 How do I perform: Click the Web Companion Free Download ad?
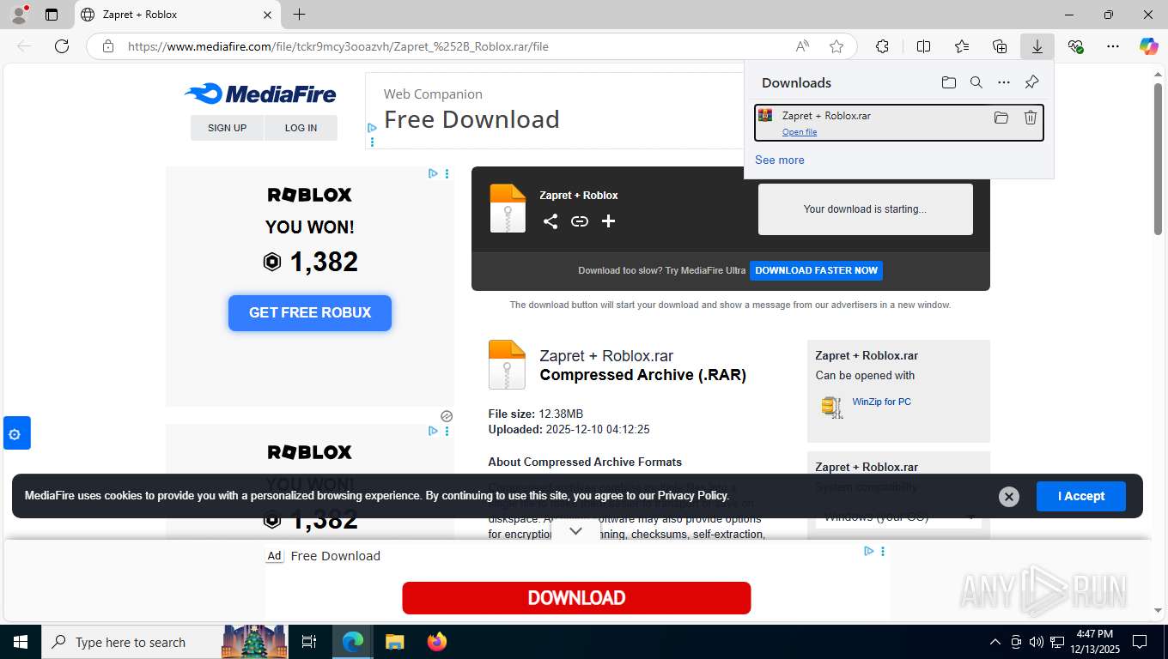[554, 111]
